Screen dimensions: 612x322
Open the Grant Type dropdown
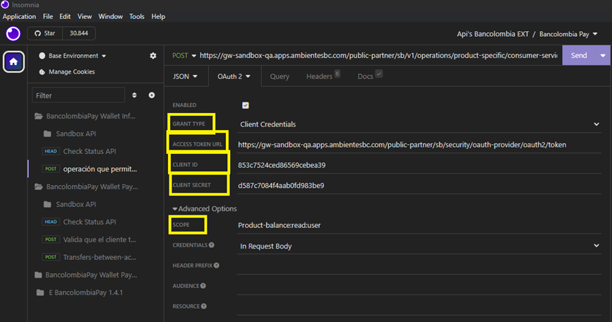[419, 124]
